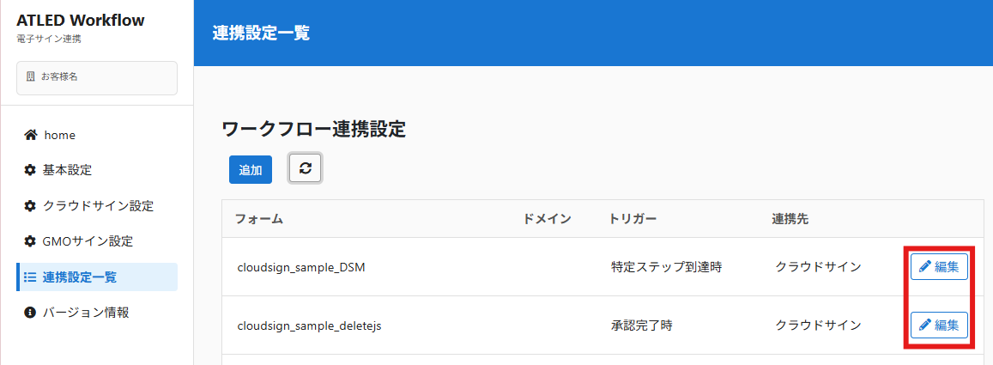Click 編集 for cloudsign_sample_DSM row
Image resolution: width=993 pixels, height=365 pixels.
coord(939,267)
